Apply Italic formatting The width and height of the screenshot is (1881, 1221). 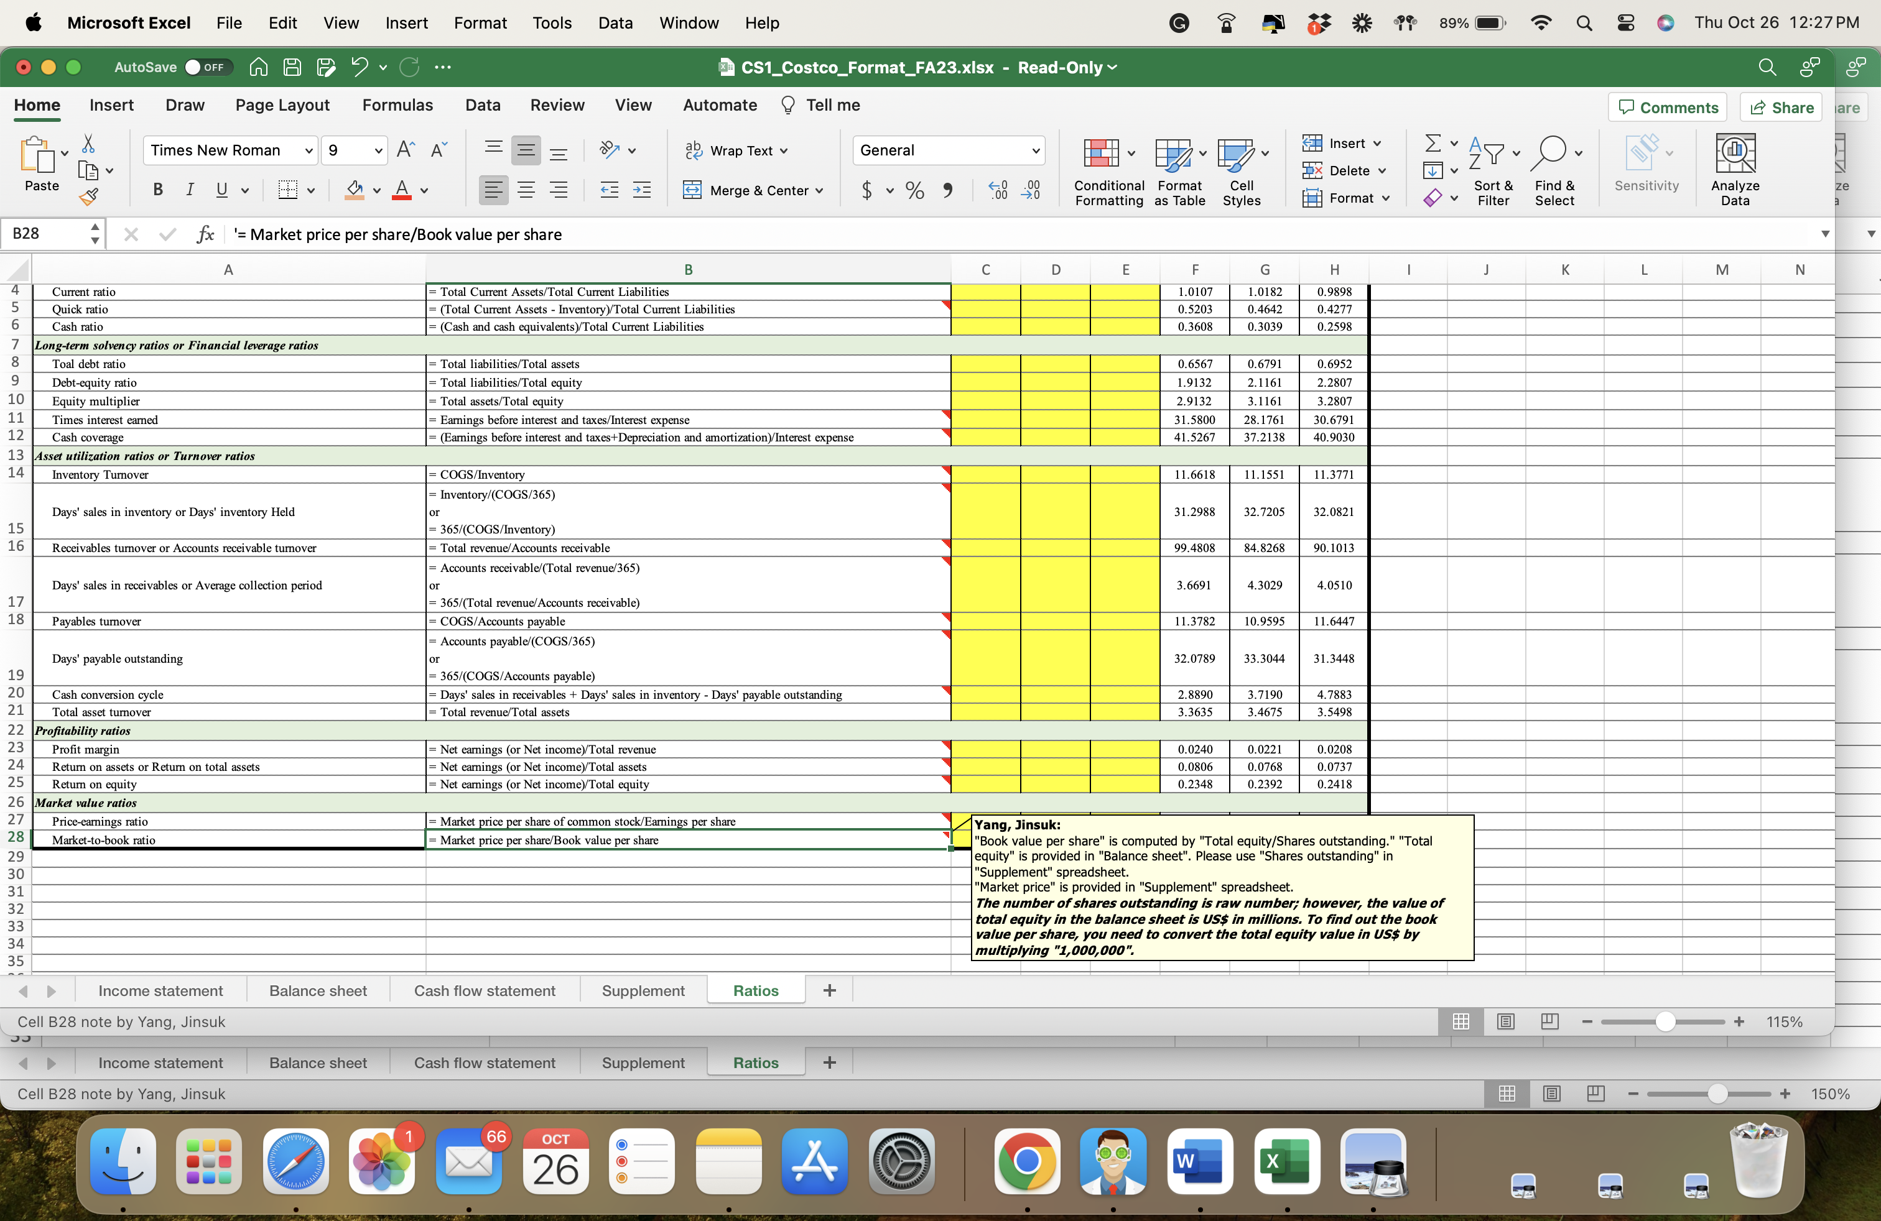click(x=190, y=190)
